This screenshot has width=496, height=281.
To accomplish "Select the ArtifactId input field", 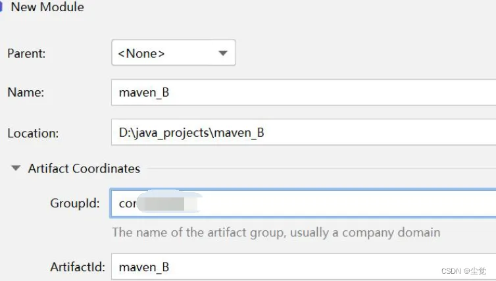I will [x=303, y=267].
